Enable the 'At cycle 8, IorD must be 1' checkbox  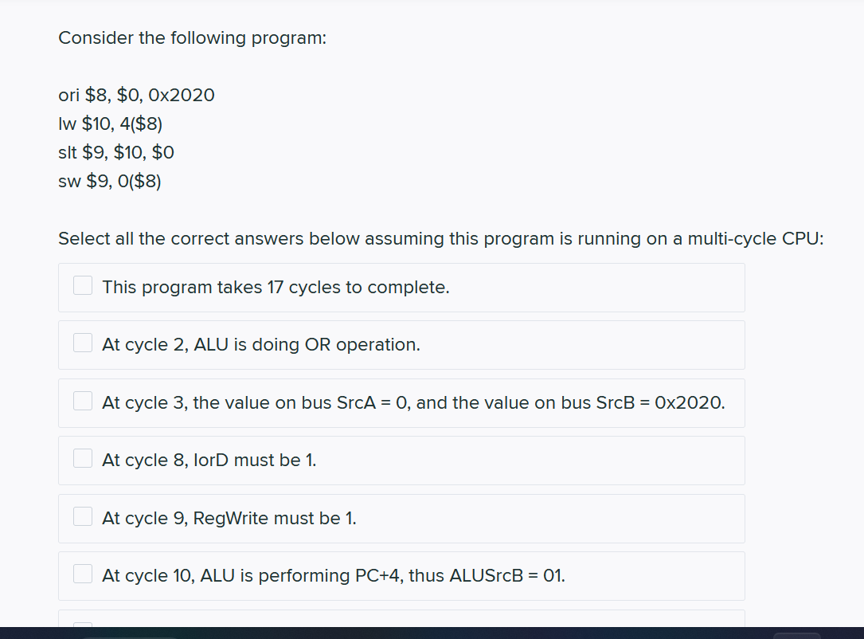click(x=82, y=457)
